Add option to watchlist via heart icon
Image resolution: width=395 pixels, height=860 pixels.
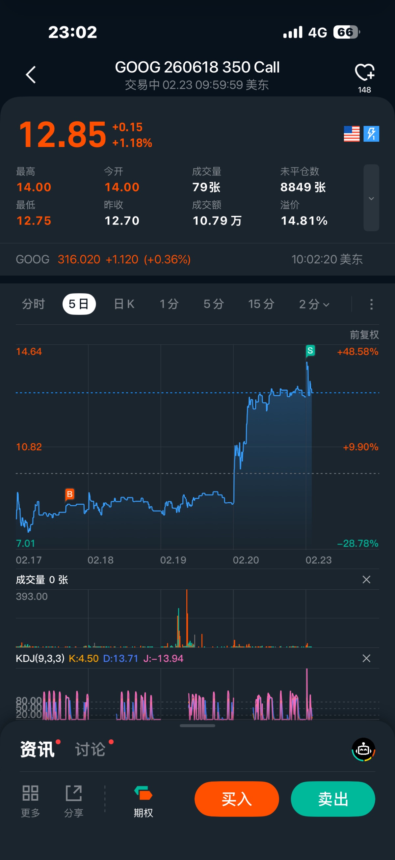click(364, 73)
